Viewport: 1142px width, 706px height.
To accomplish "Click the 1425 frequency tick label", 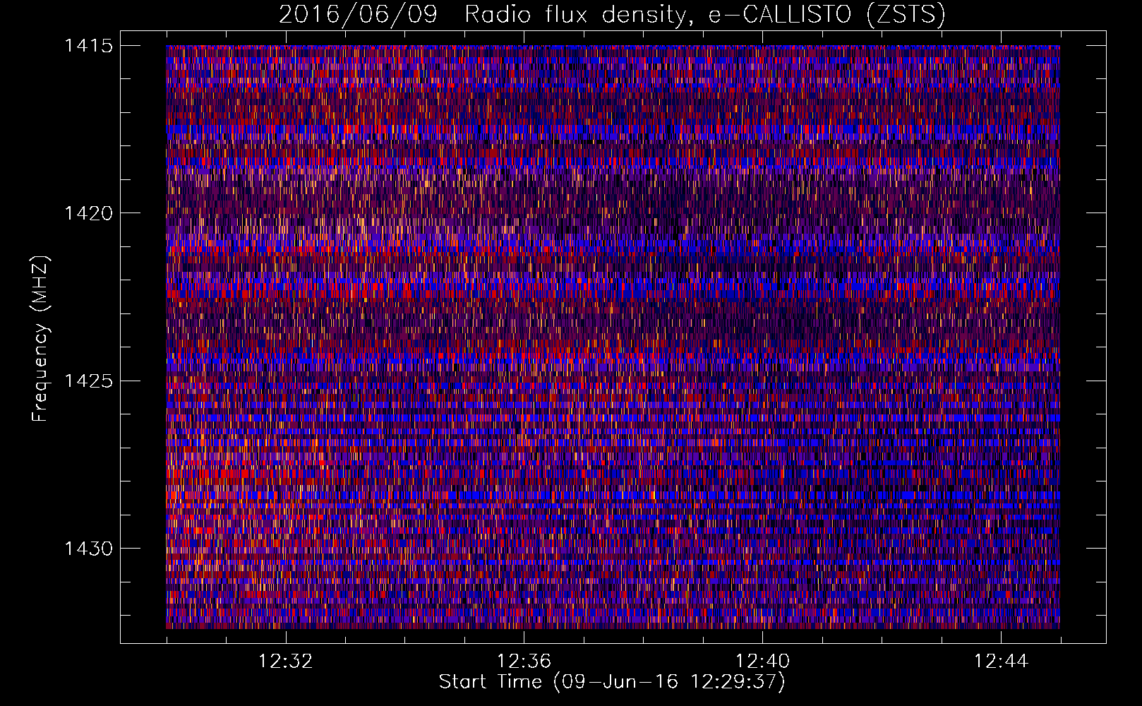I will click(x=89, y=381).
